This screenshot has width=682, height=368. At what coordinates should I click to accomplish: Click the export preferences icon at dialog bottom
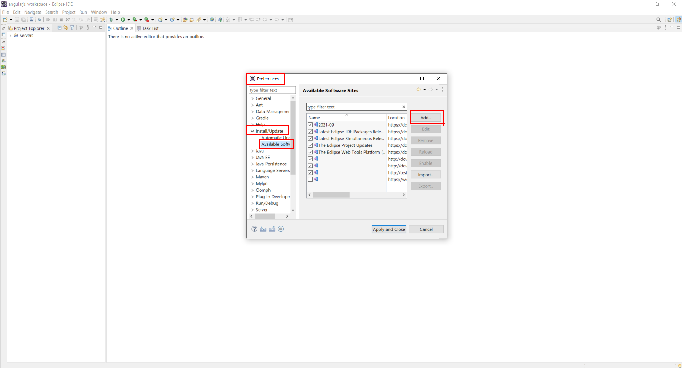(272, 229)
